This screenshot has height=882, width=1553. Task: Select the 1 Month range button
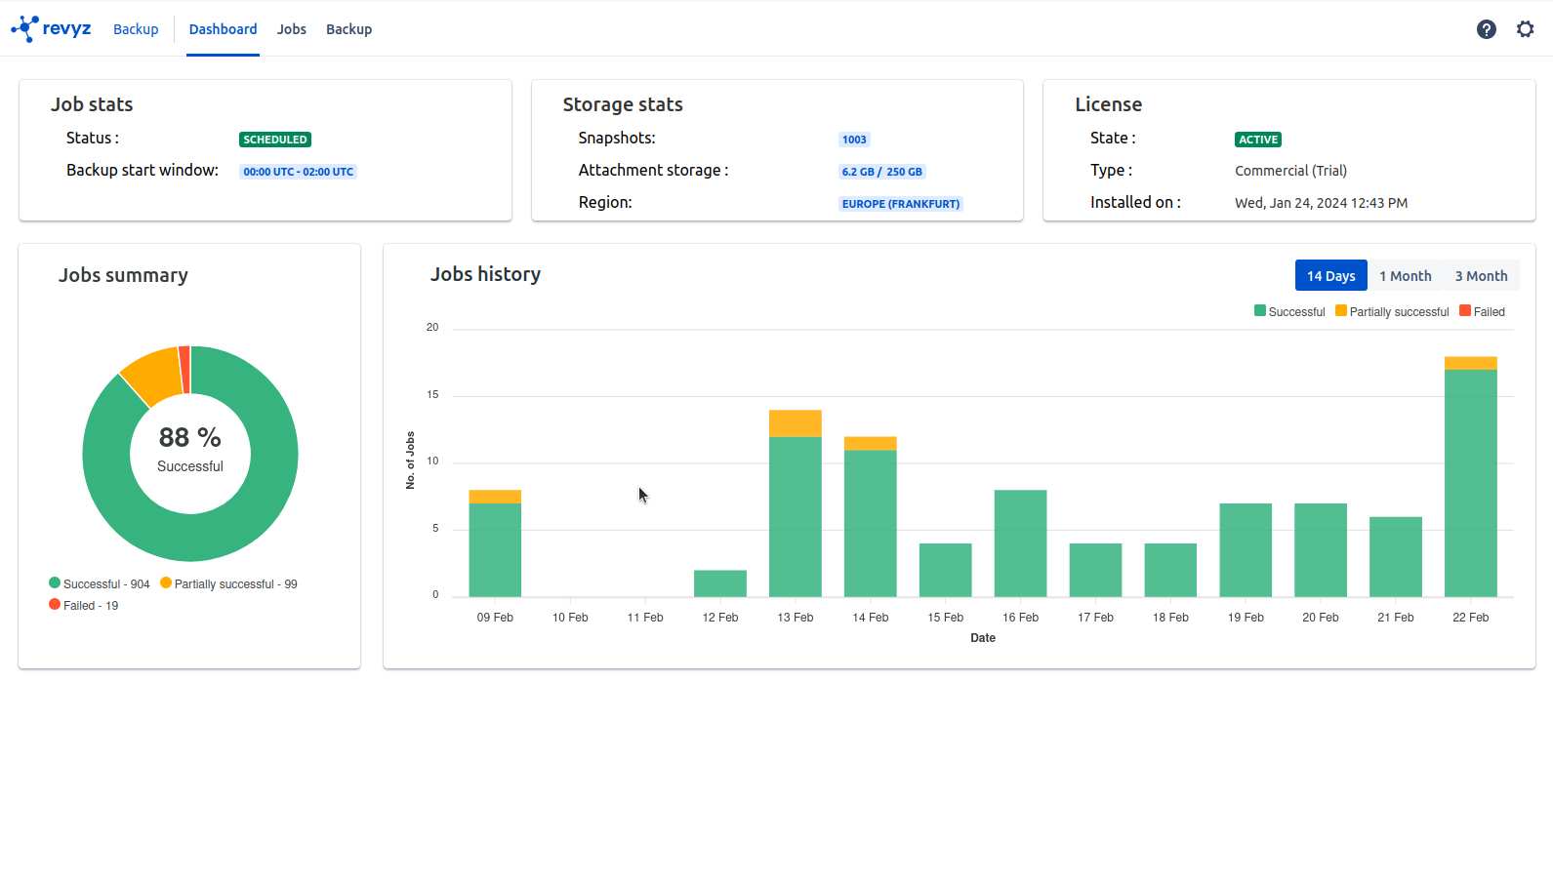pos(1405,276)
